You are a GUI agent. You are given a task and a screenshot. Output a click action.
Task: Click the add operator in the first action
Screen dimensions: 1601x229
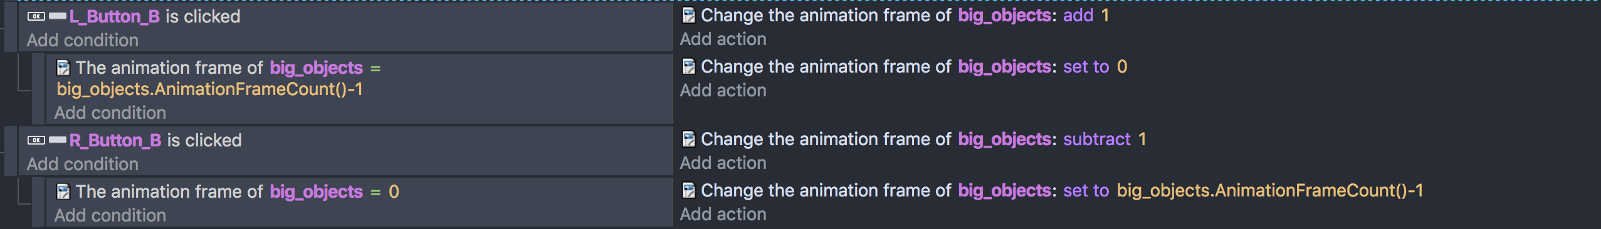click(1078, 15)
